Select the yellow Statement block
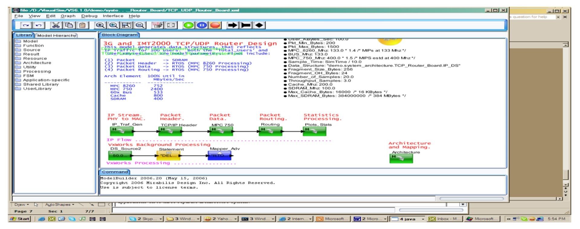Screen dimensions: 580x229 [x=169, y=156]
